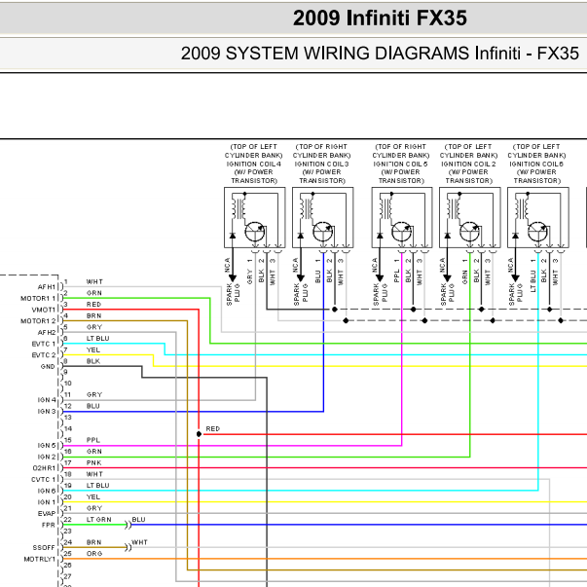Click the Ignition Coil 3 schematic box
Image resolution: width=587 pixels, height=587 pixels.
[322, 217]
